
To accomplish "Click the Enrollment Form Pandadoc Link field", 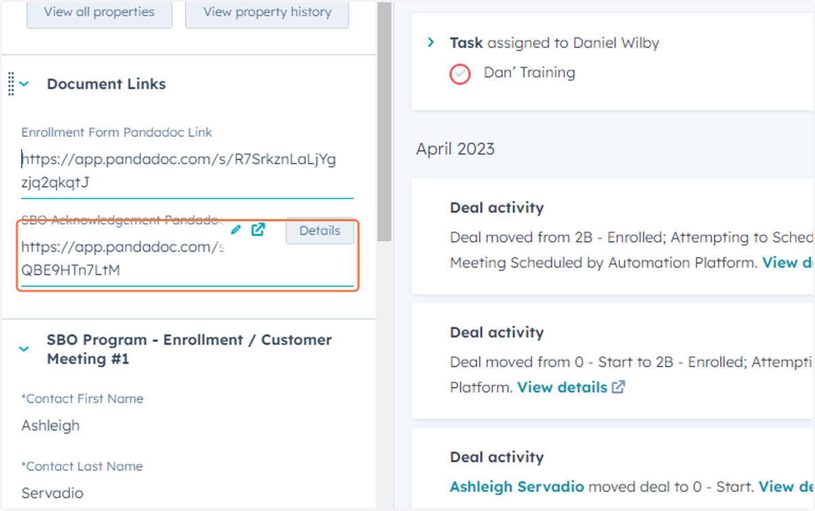I will coord(187,171).
